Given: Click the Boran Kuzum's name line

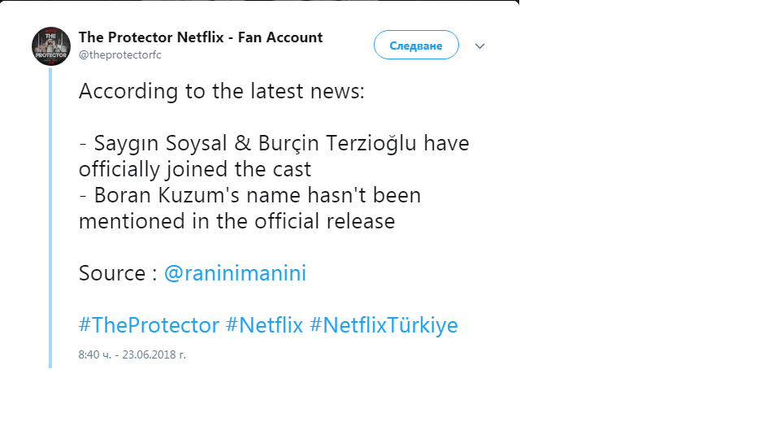Looking at the screenshot, I should point(249,195).
